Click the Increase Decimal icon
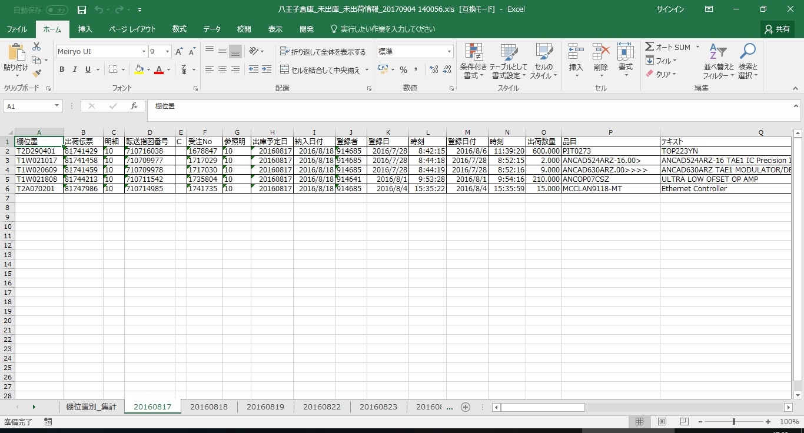 [x=434, y=69]
